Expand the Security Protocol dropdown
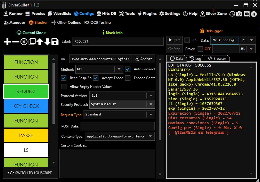 (x=151, y=104)
